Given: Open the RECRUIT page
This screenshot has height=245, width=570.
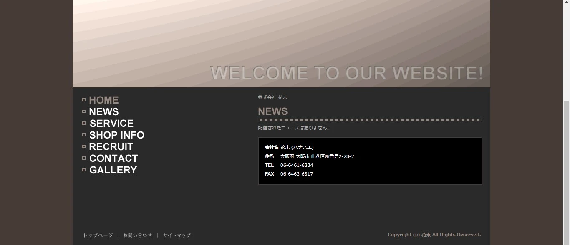Looking at the screenshot, I should [x=111, y=147].
